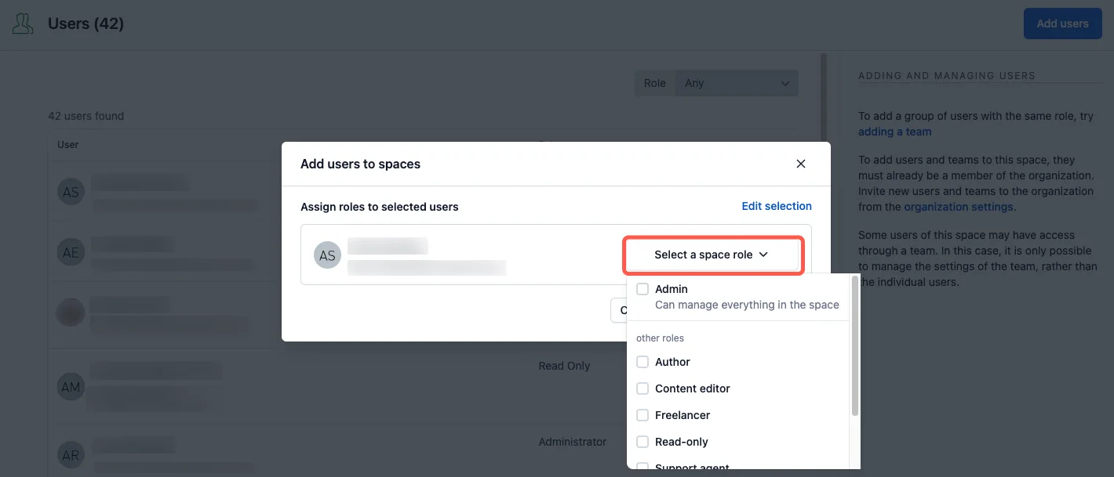Image resolution: width=1114 pixels, height=477 pixels.
Task: Open the Role filter Any dropdown
Action: click(737, 83)
